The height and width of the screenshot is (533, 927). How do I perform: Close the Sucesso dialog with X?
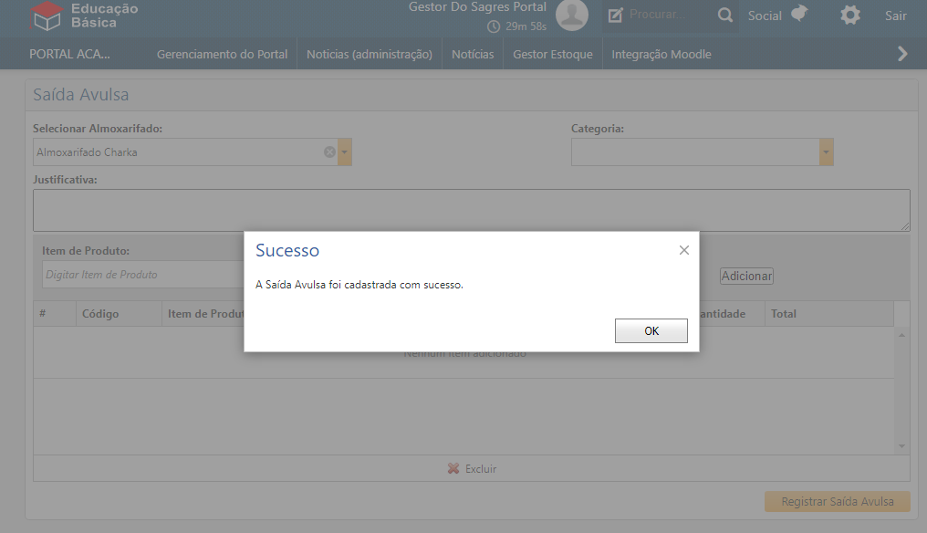point(684,250)
